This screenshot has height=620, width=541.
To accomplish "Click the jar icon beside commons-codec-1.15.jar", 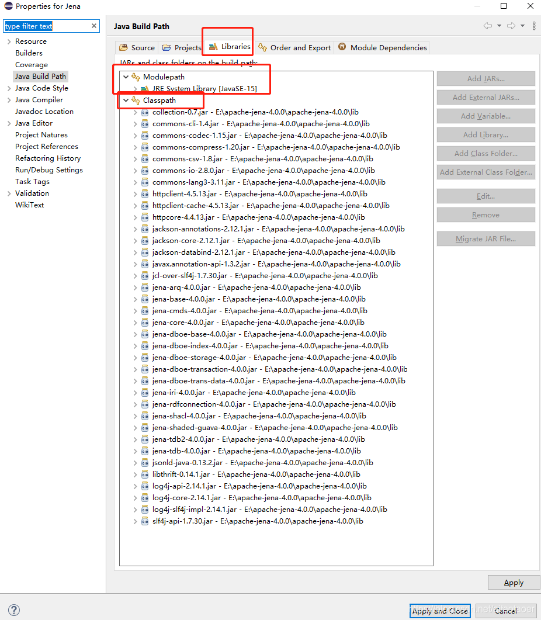I will point(145,136).
